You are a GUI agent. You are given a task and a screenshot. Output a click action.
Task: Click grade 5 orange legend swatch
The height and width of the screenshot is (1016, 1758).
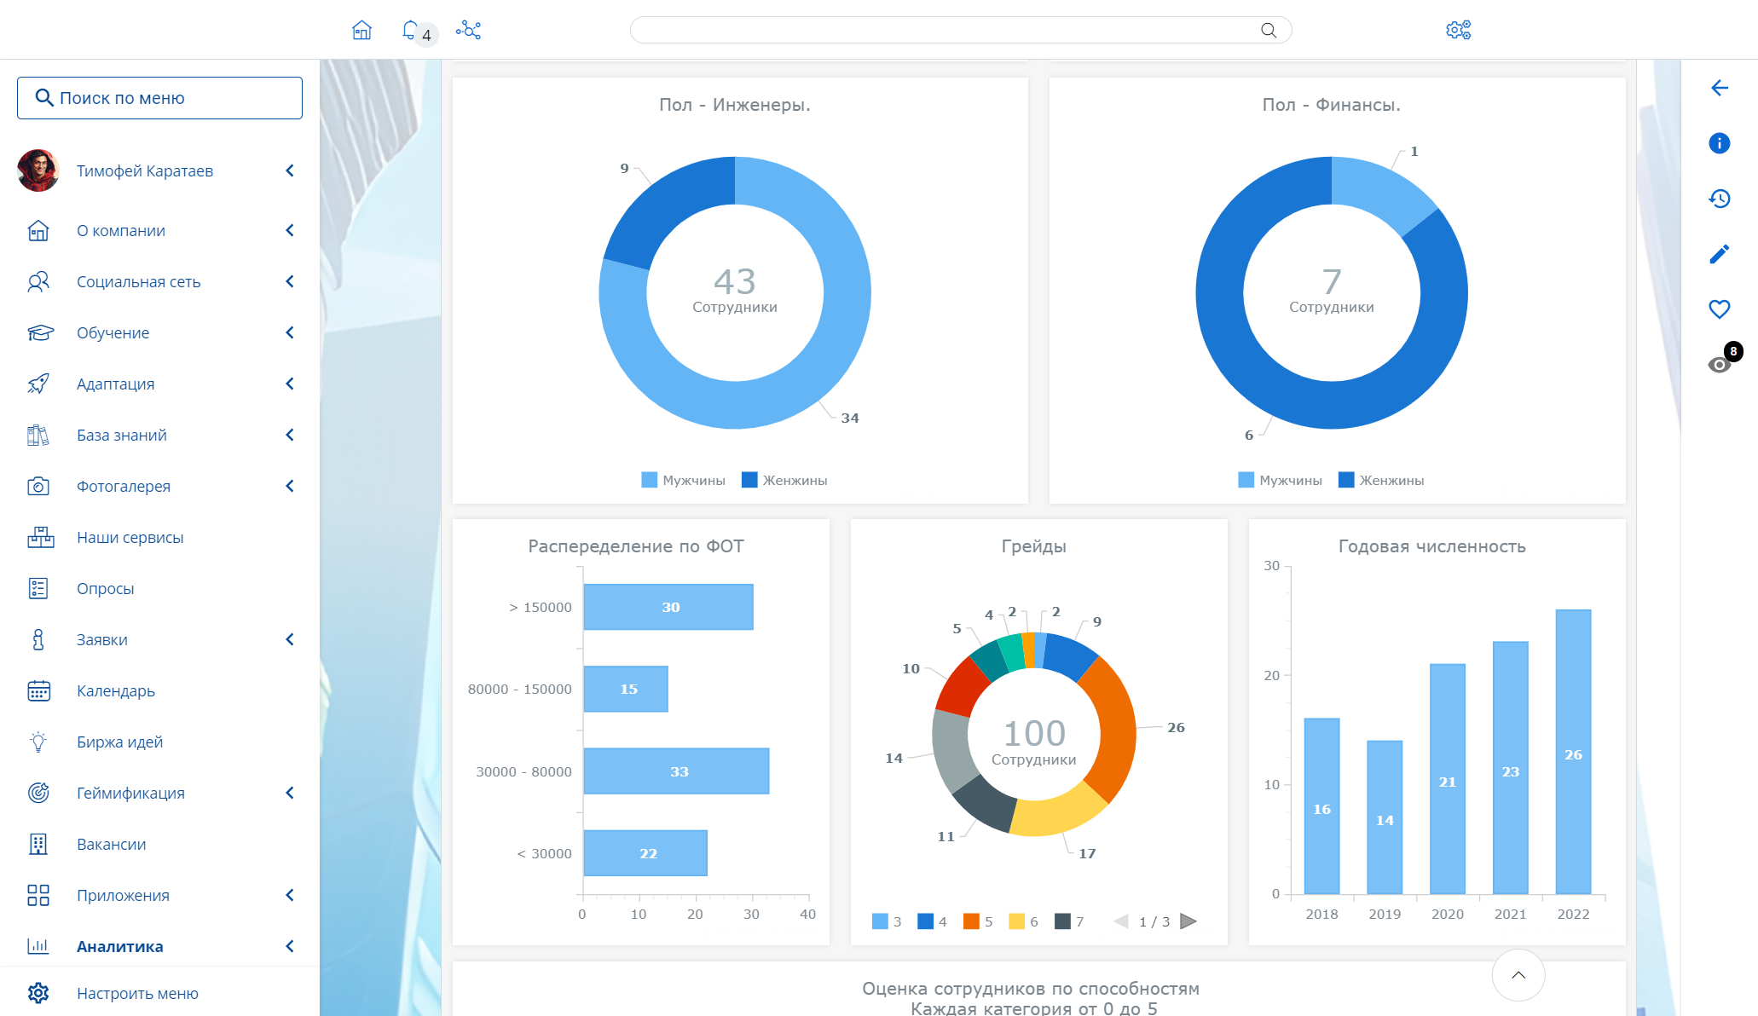970,921
